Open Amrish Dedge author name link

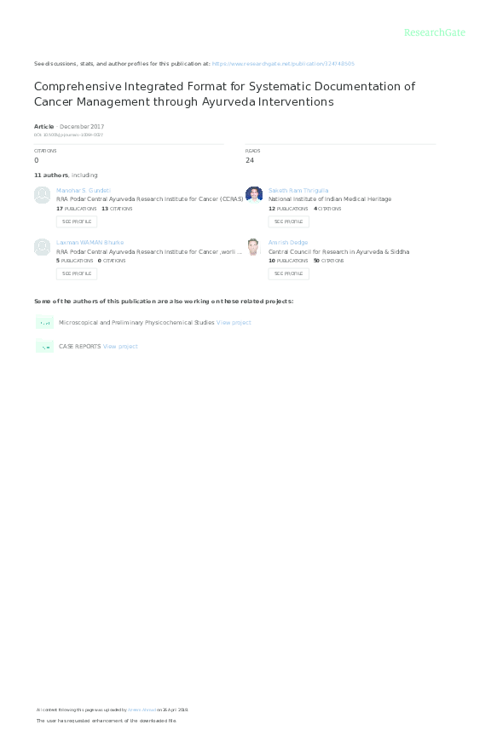(288, 243)
